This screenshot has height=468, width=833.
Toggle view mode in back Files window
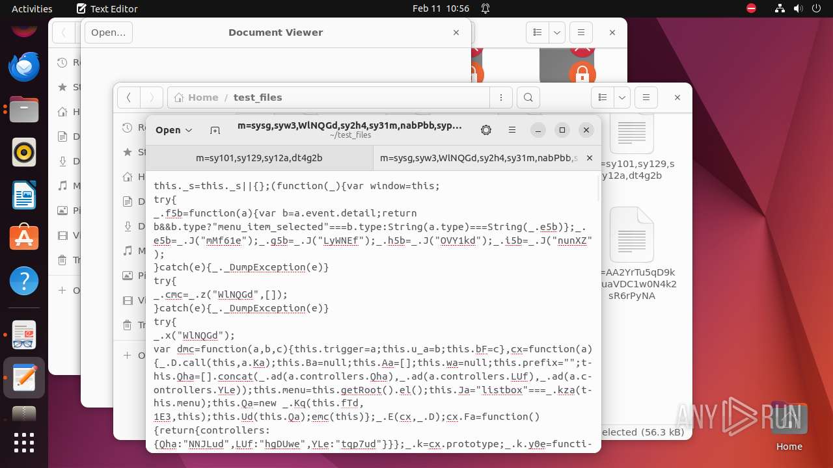point(538,32)
